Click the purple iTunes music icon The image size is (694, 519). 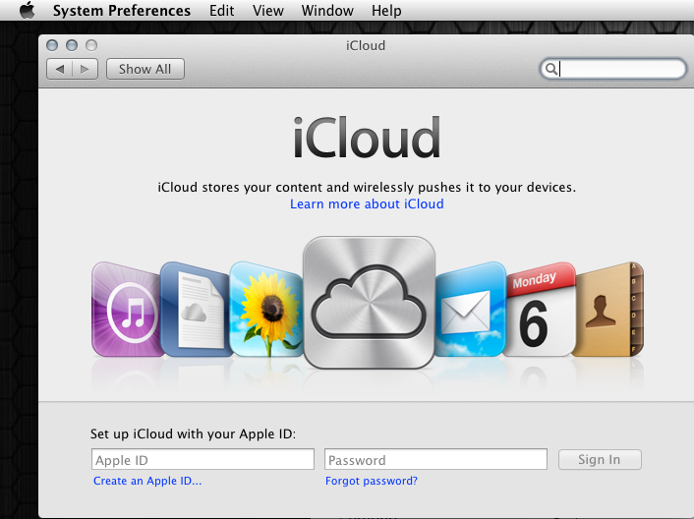pos(126,309)
